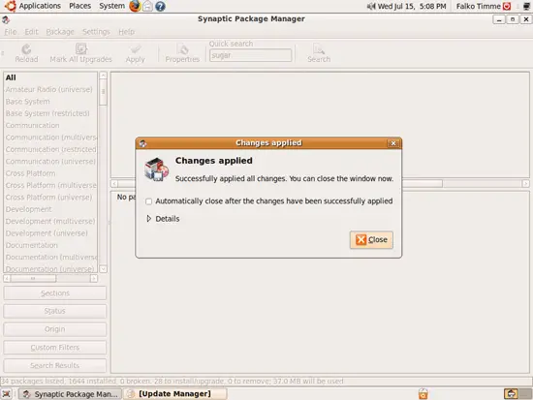
Task: Click the Custom Filters button
Action: (x=54, y=348)
